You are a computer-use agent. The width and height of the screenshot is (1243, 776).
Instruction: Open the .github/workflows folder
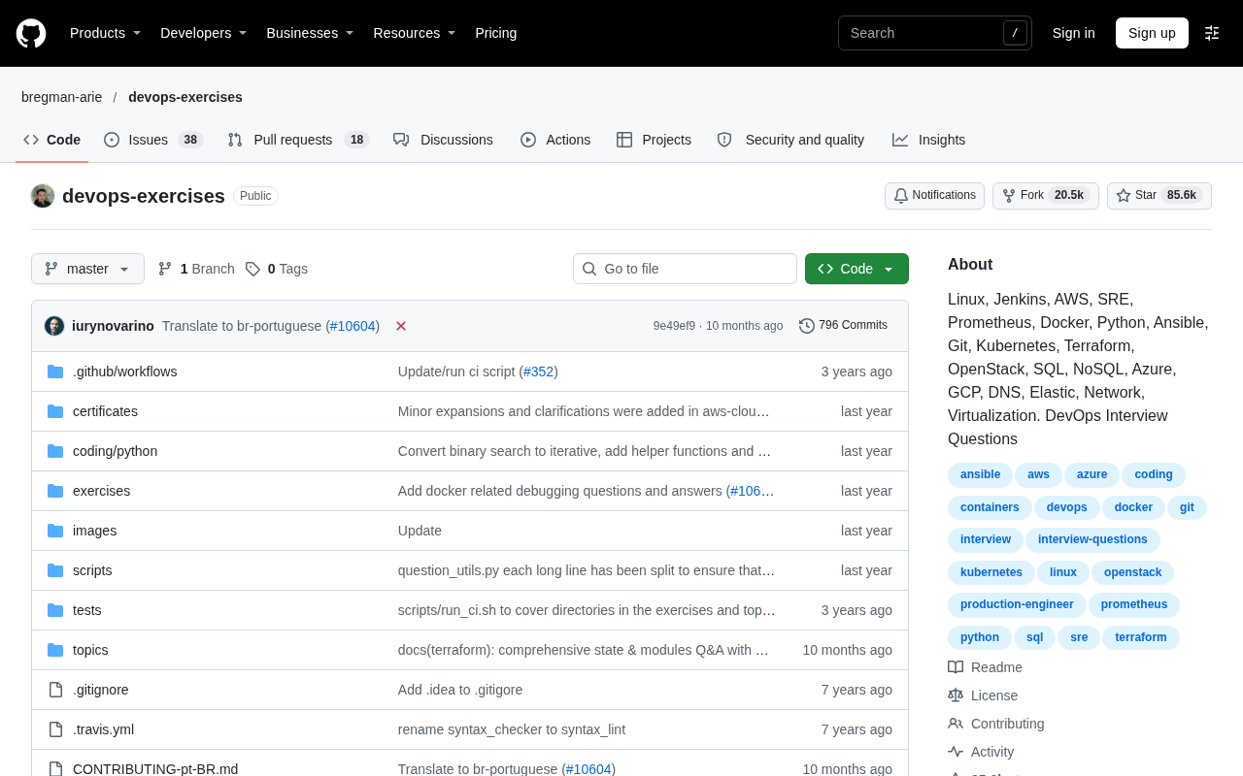pyautogui.click(x=124, y=372)
